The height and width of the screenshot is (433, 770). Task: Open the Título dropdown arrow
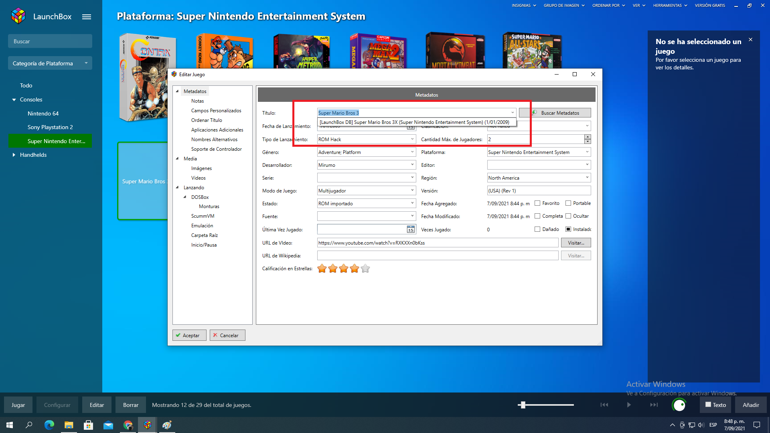513,113
